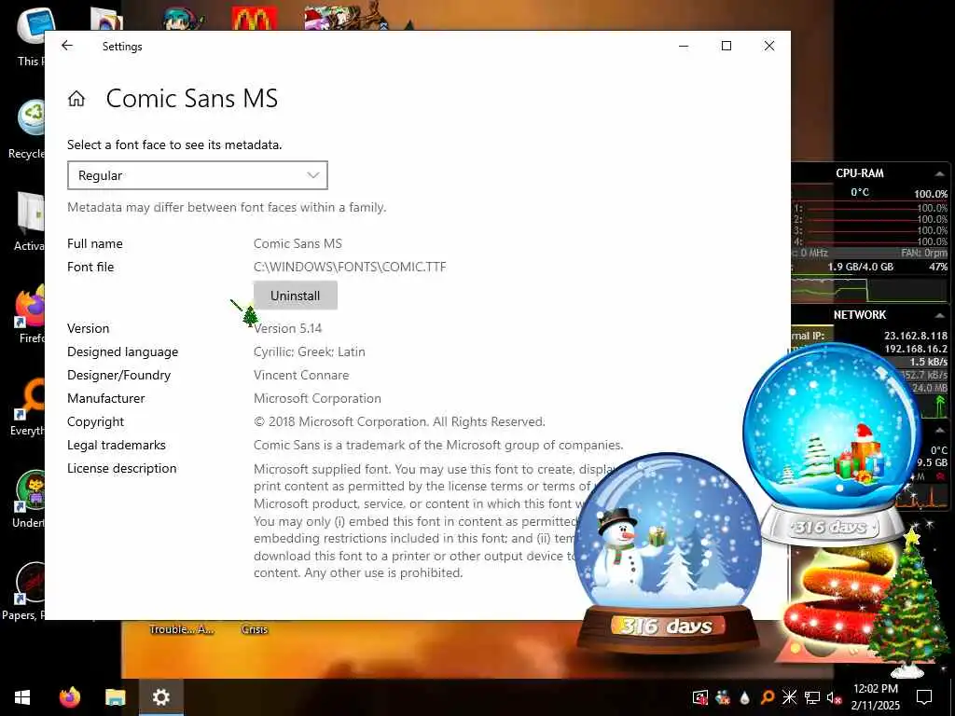Click the RAM usage '1.9 GB/4.0 GB' text

tap(860, 267)
